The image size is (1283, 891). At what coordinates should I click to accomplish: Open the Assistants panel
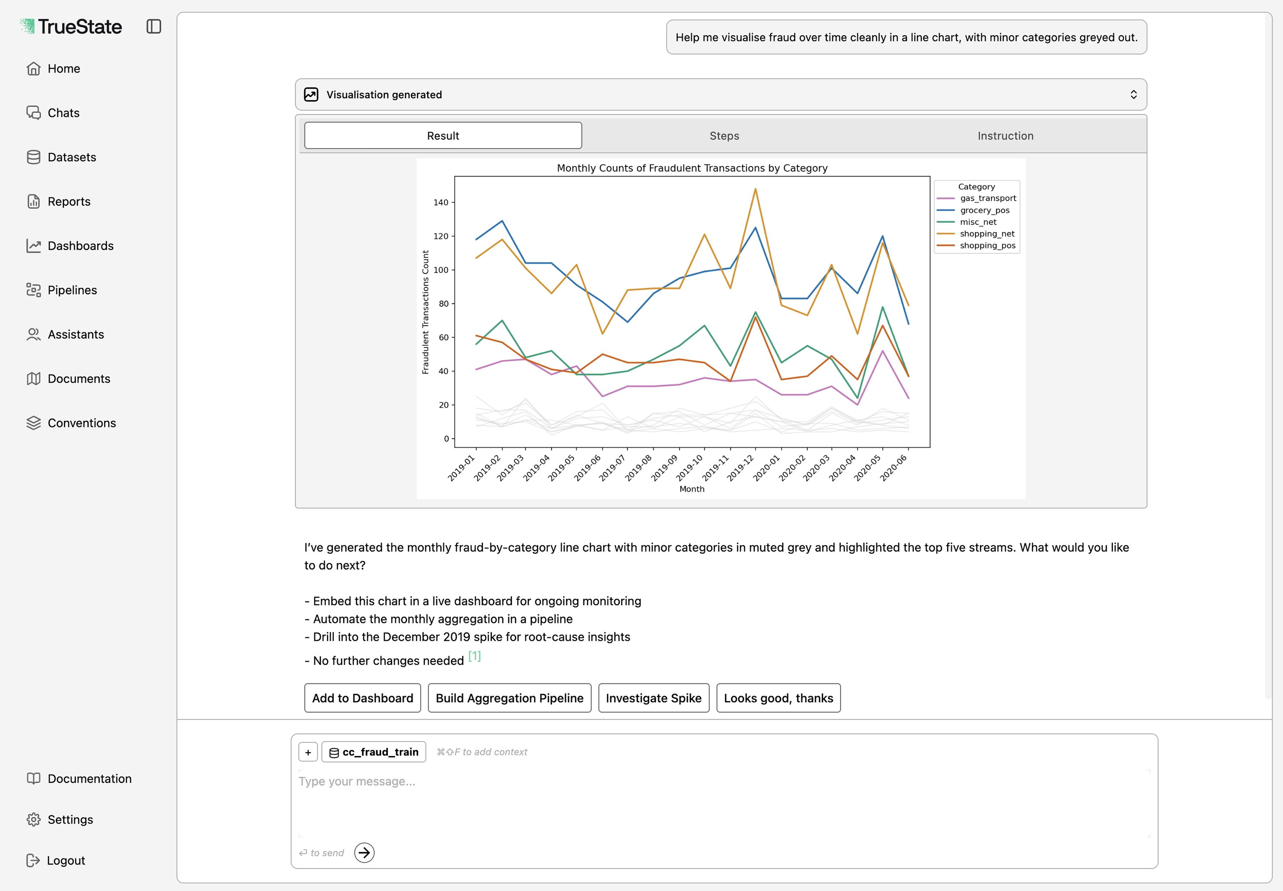[76, 334]
